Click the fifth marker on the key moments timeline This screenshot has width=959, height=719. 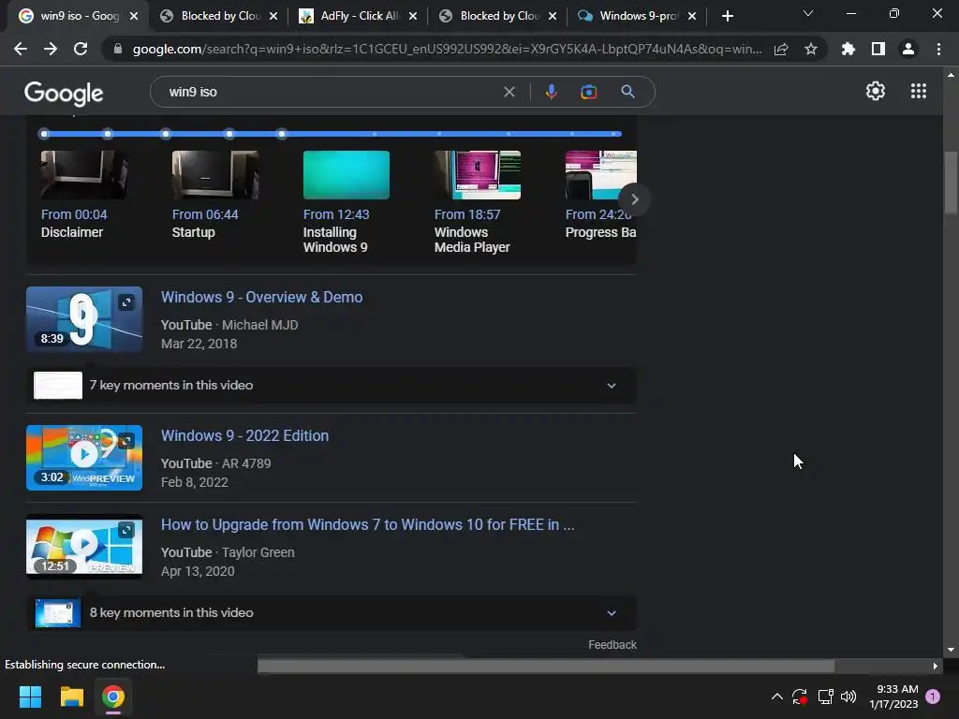281,134
